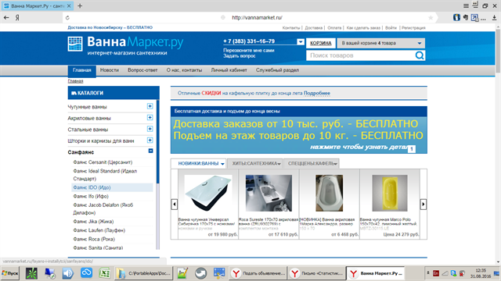Image resolution: width=501 pixels, height=281 pixels.
Task: Open Фаянс Jika (Жика) subcategory
Action: click(93, 222)
